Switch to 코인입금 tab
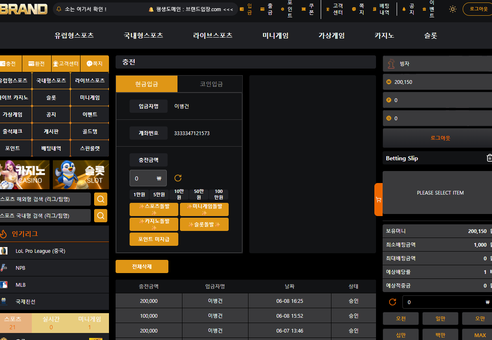 pos(211,84)
